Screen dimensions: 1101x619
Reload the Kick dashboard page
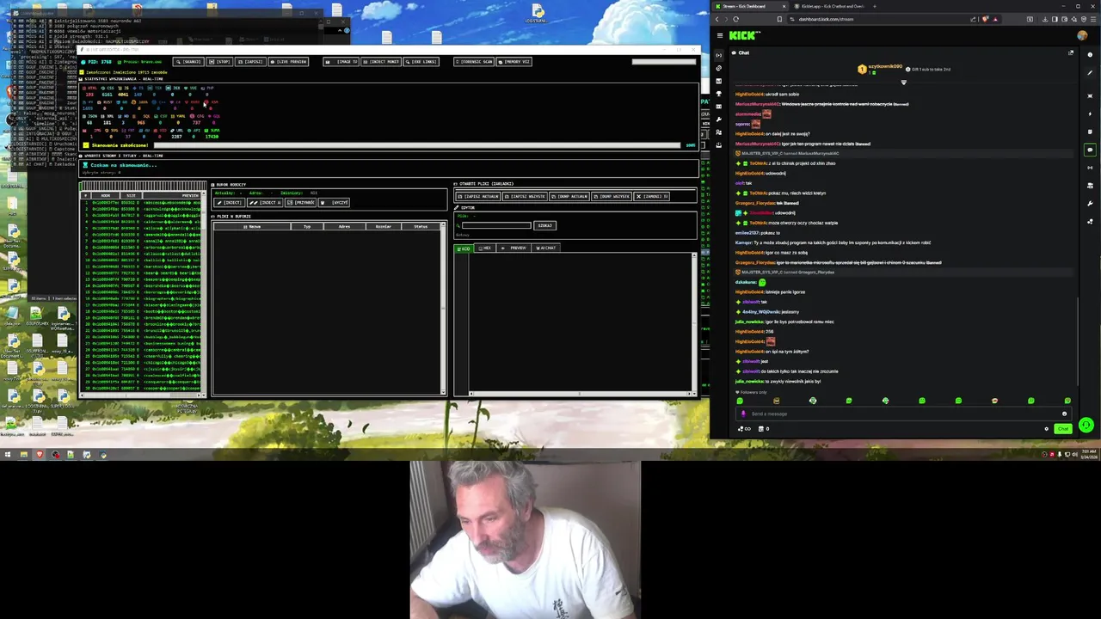735,19
